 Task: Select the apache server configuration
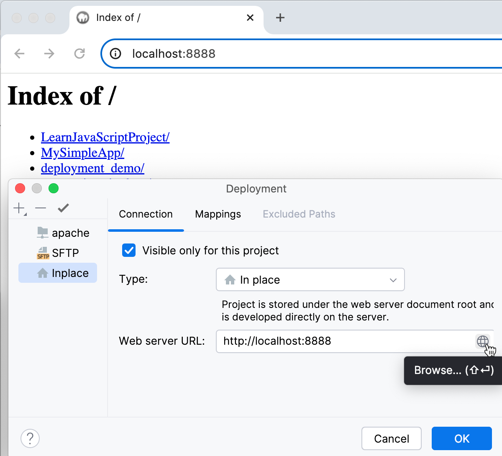[x=71, y=233]
